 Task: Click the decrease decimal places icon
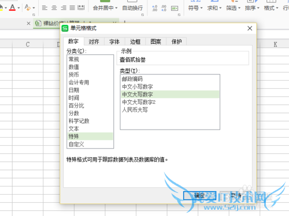tap(164, 8)
